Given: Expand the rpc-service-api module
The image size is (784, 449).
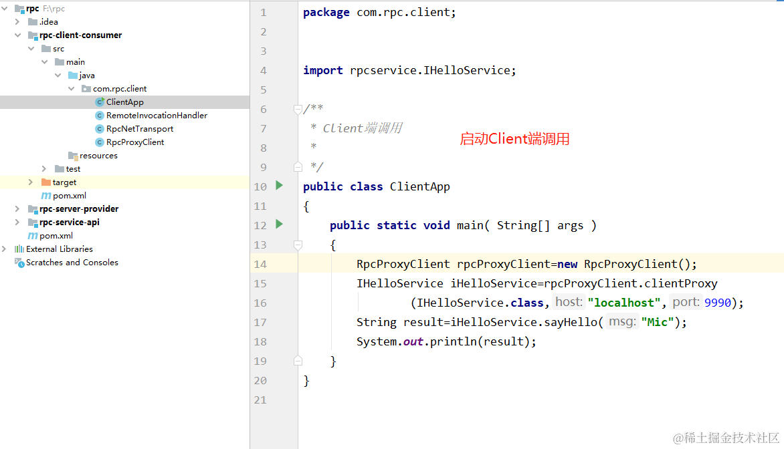Looking at the screenshot, I should pos(17,222).
